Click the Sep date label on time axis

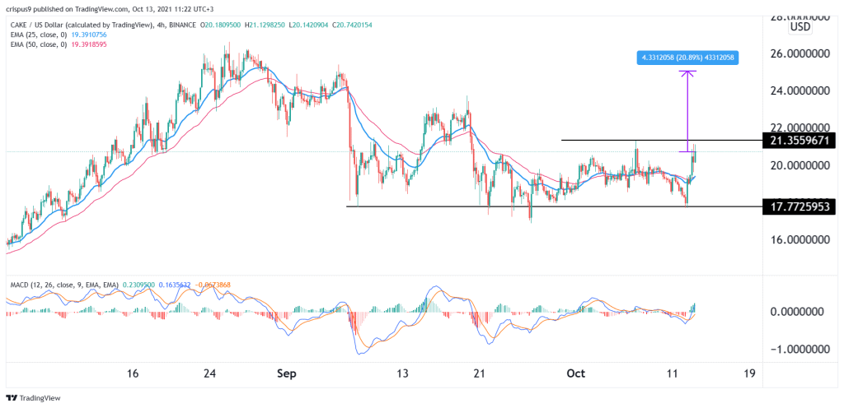(x=286, y=373)
